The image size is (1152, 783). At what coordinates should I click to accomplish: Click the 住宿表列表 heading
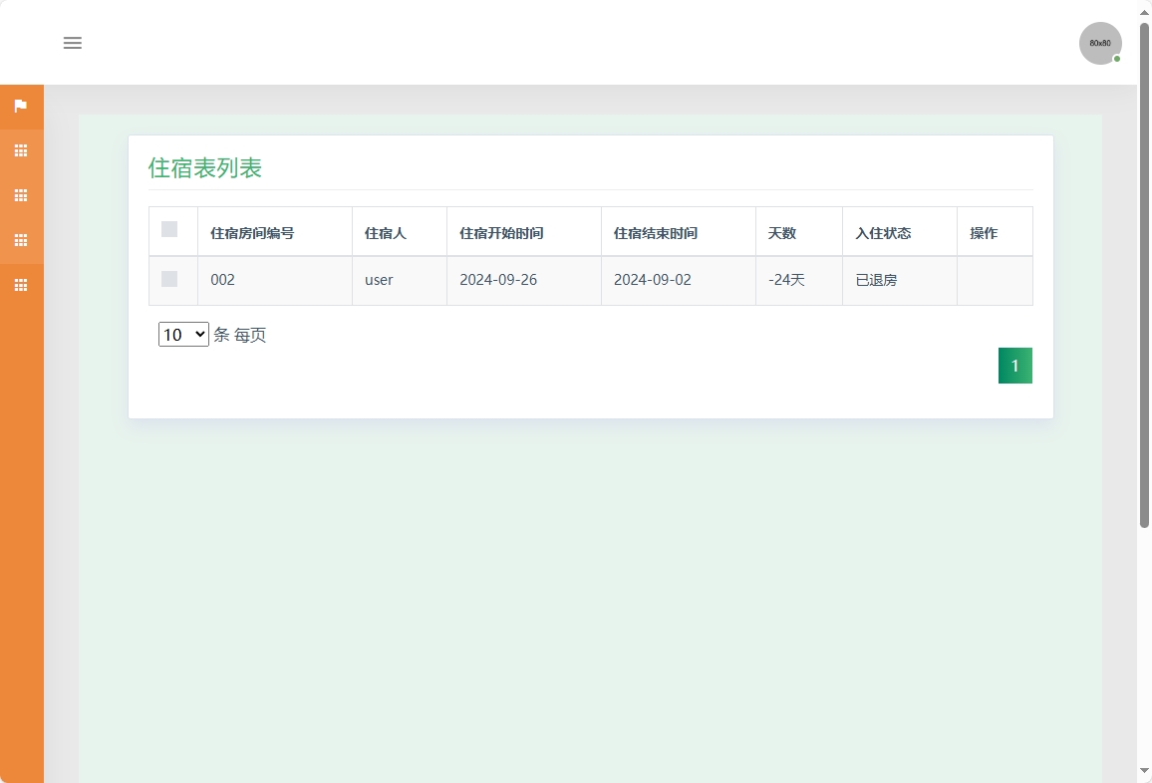click(x=206, y=167)
